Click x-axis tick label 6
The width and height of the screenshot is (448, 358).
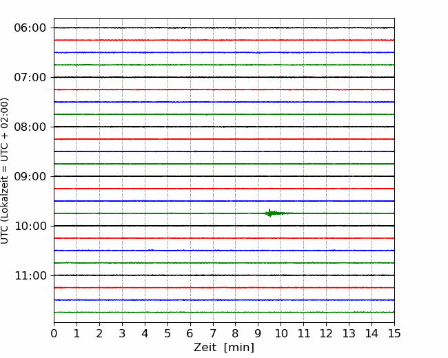tap(190, 333)
